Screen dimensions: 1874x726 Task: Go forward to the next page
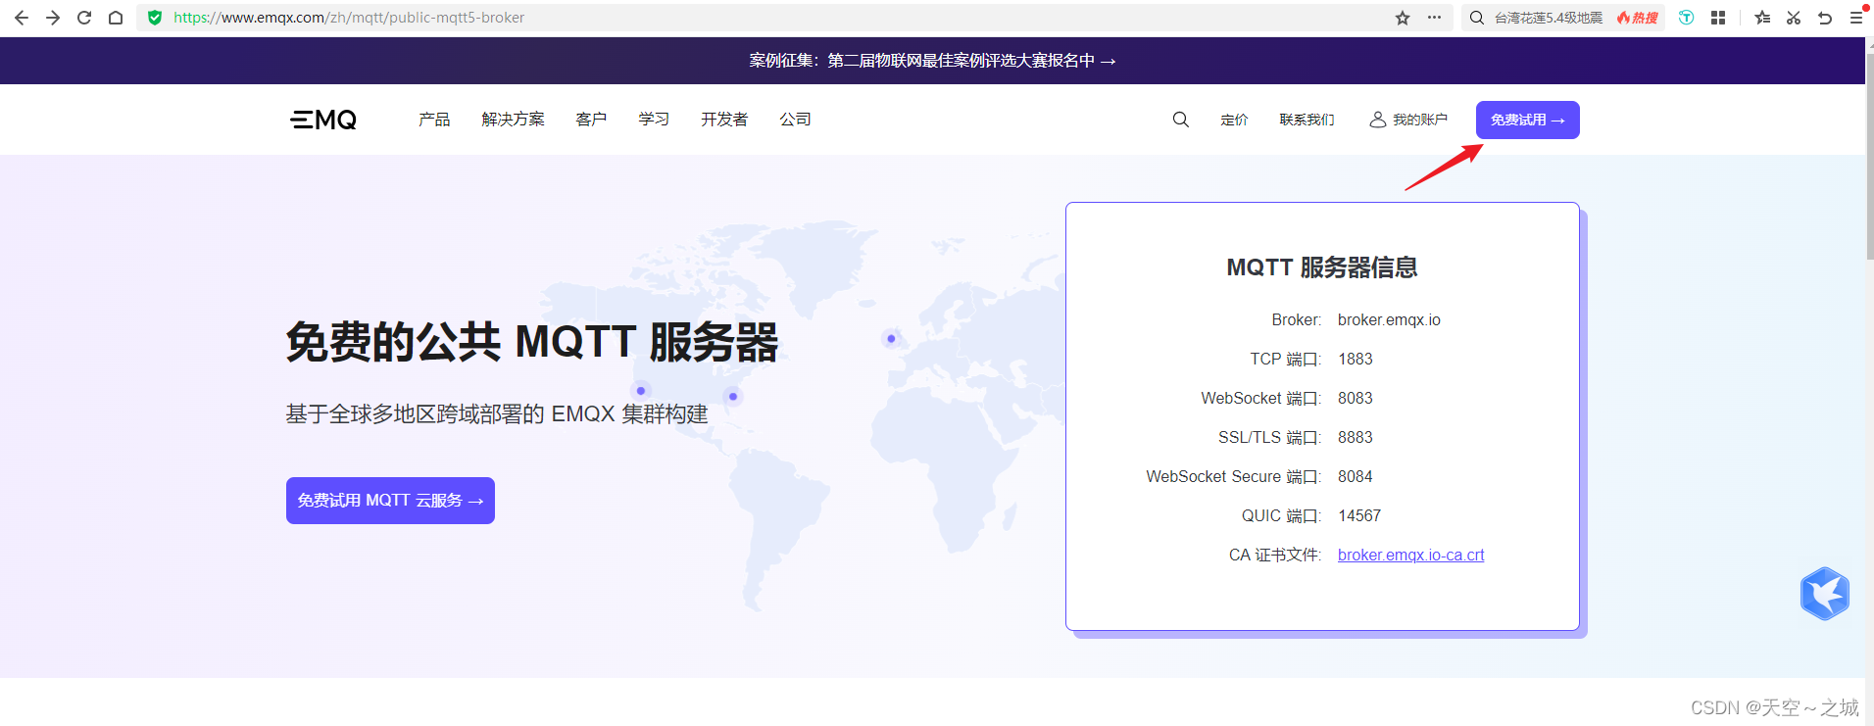coord(53,18)
